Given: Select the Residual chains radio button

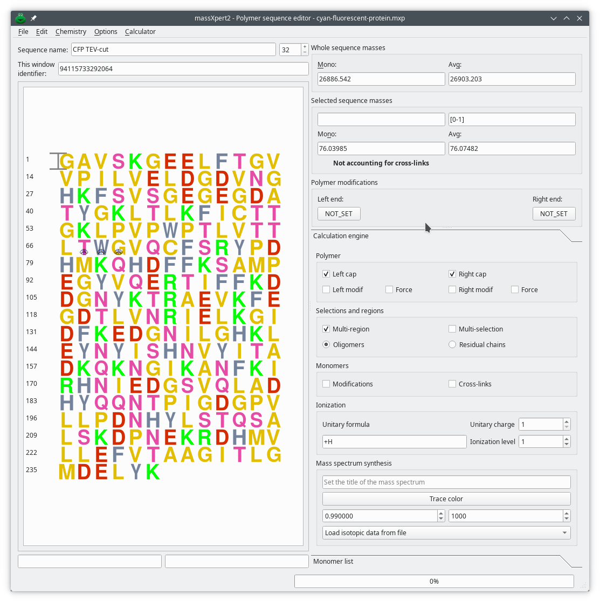Looking at the screenshot, I should [452, 344].
